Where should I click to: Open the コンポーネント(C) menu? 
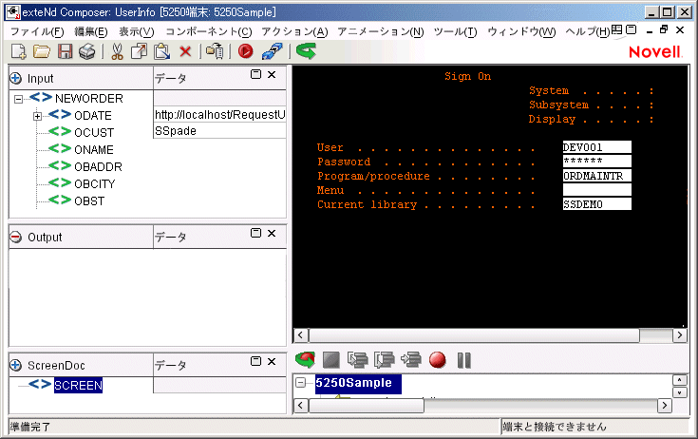[x=208, y=31]
